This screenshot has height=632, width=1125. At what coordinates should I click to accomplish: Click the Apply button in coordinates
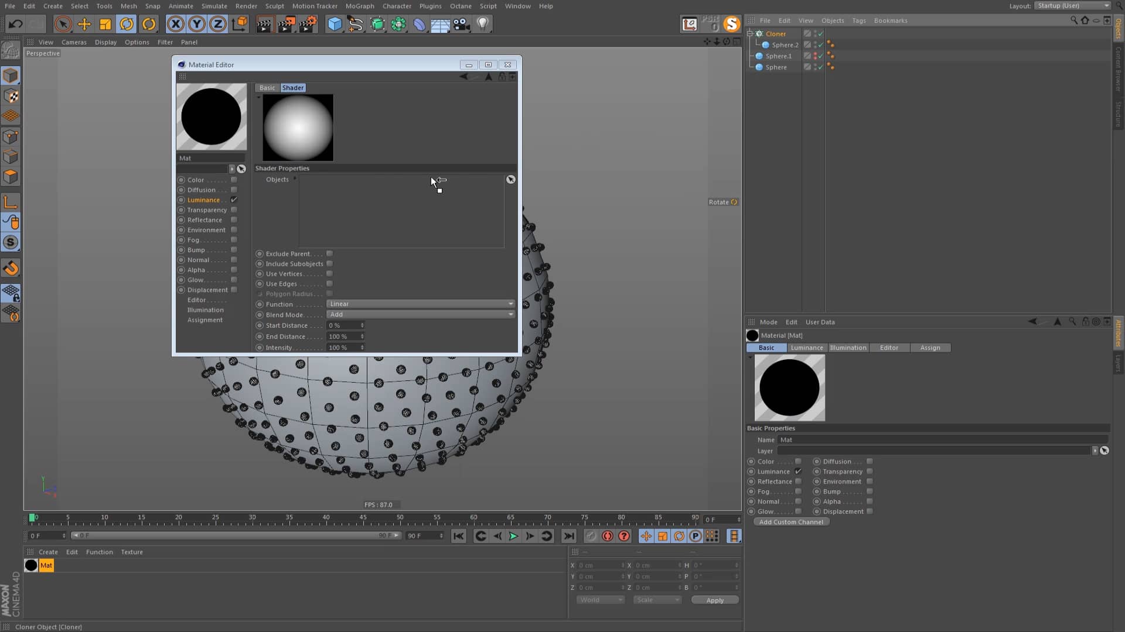tap(714, 600)
